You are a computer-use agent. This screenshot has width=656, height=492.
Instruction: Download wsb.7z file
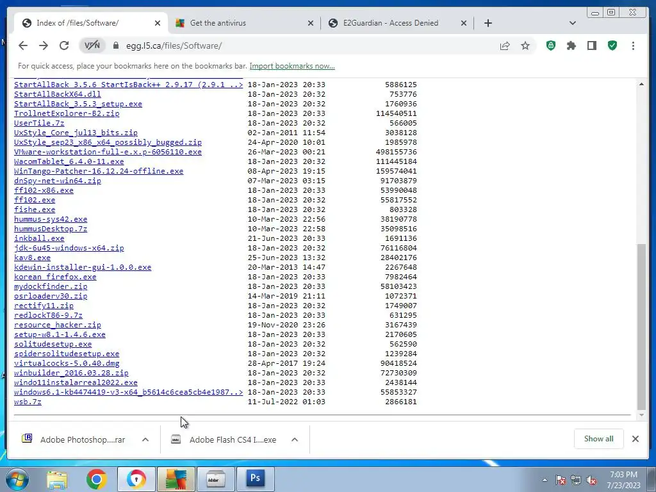click(x=28, y=402)
